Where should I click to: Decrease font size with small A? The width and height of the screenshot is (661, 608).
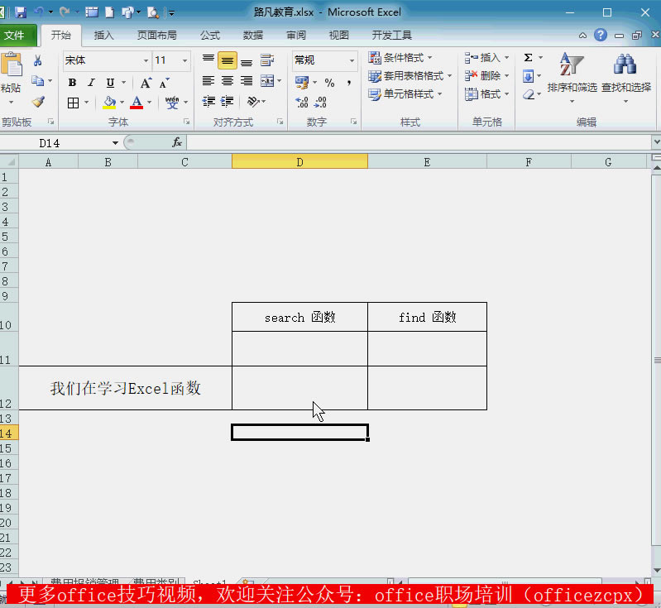(x=164, y=83)
